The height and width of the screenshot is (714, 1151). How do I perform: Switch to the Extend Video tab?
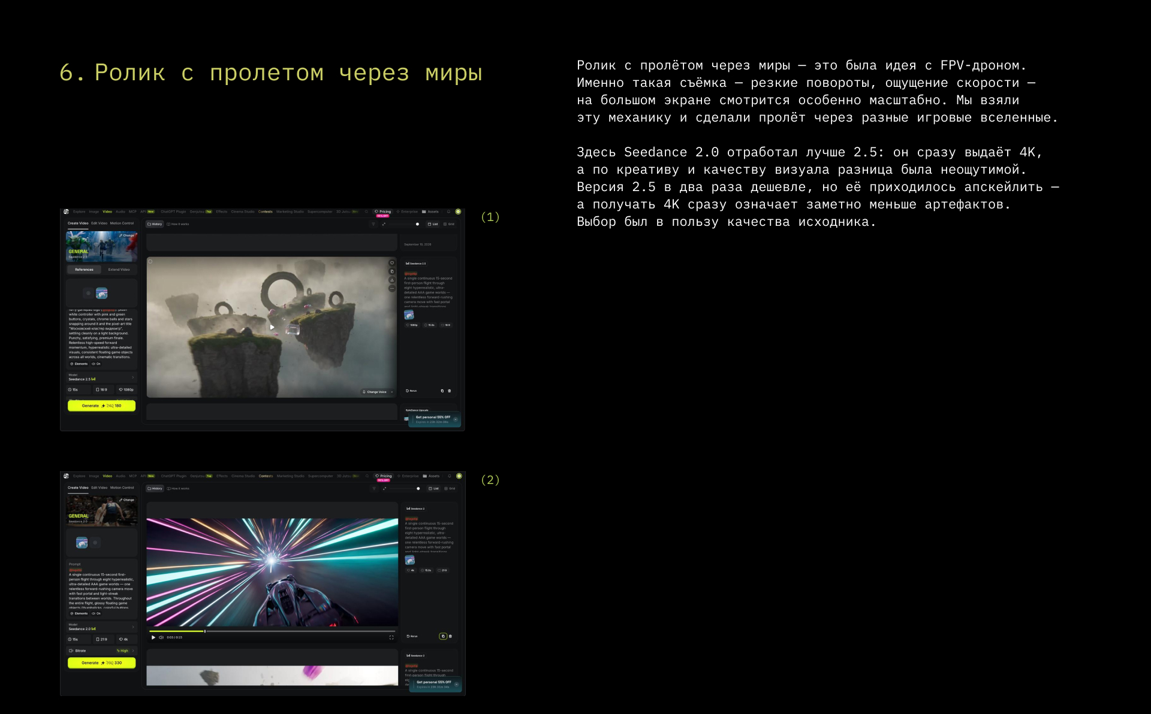click(119, 270)
